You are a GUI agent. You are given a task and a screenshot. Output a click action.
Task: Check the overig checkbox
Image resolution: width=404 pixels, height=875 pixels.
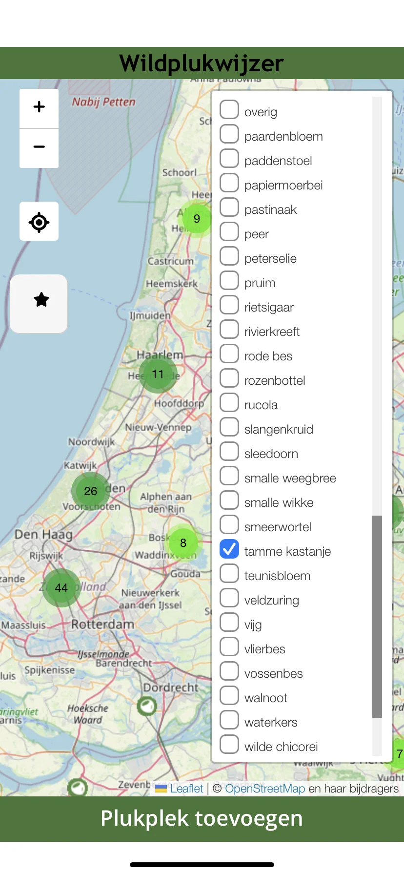pyautogui.click(x=229, y=110)
